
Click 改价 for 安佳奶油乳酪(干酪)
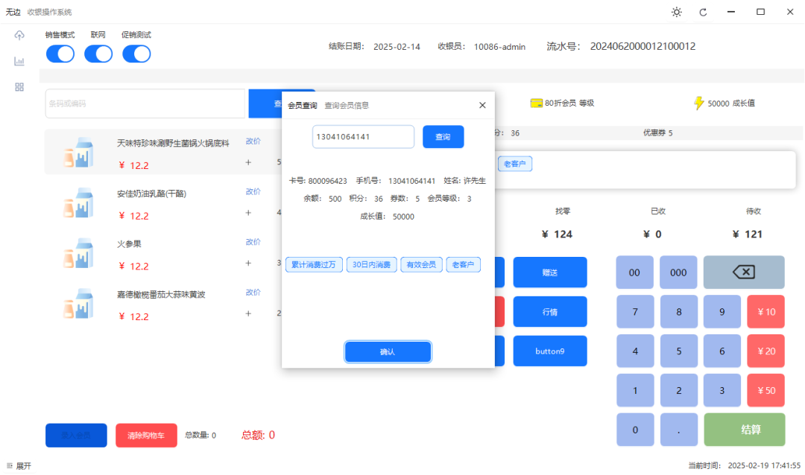253,191
